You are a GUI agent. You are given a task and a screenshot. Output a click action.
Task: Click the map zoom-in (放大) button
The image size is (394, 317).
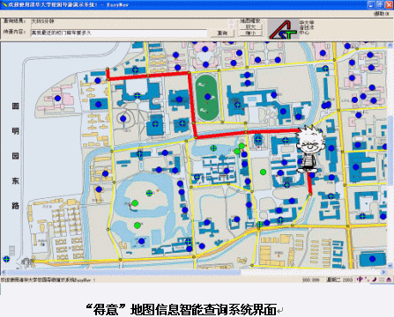click(x=250, y=26)
